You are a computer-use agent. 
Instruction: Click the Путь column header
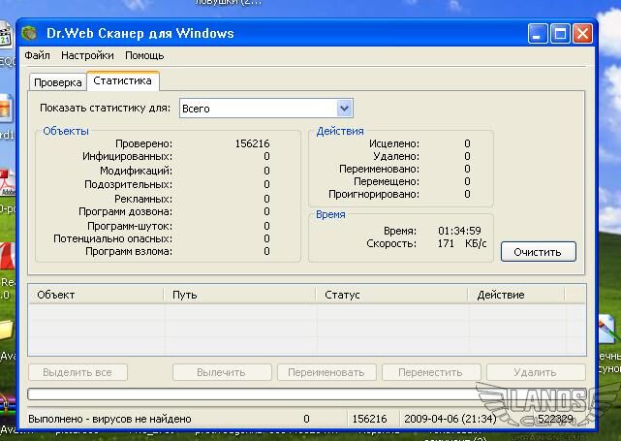239,295
